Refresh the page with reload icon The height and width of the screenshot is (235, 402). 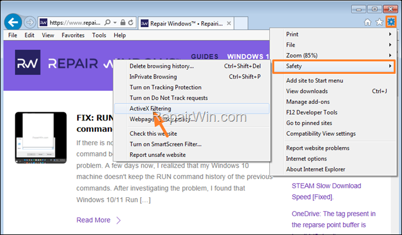point(131,22)
